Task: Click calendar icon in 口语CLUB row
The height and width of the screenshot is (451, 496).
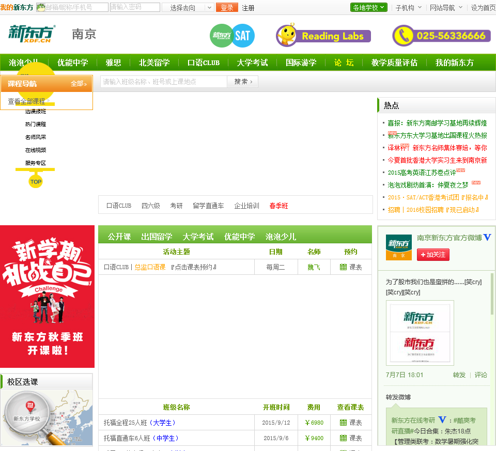Action: [343, 267]
